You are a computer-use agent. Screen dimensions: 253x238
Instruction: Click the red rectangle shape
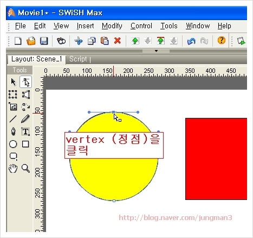tap(216, 159)
